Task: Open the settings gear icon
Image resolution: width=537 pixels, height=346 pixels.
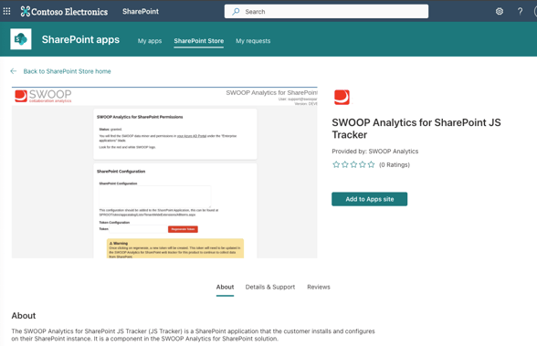Action: tap(500, 11)
